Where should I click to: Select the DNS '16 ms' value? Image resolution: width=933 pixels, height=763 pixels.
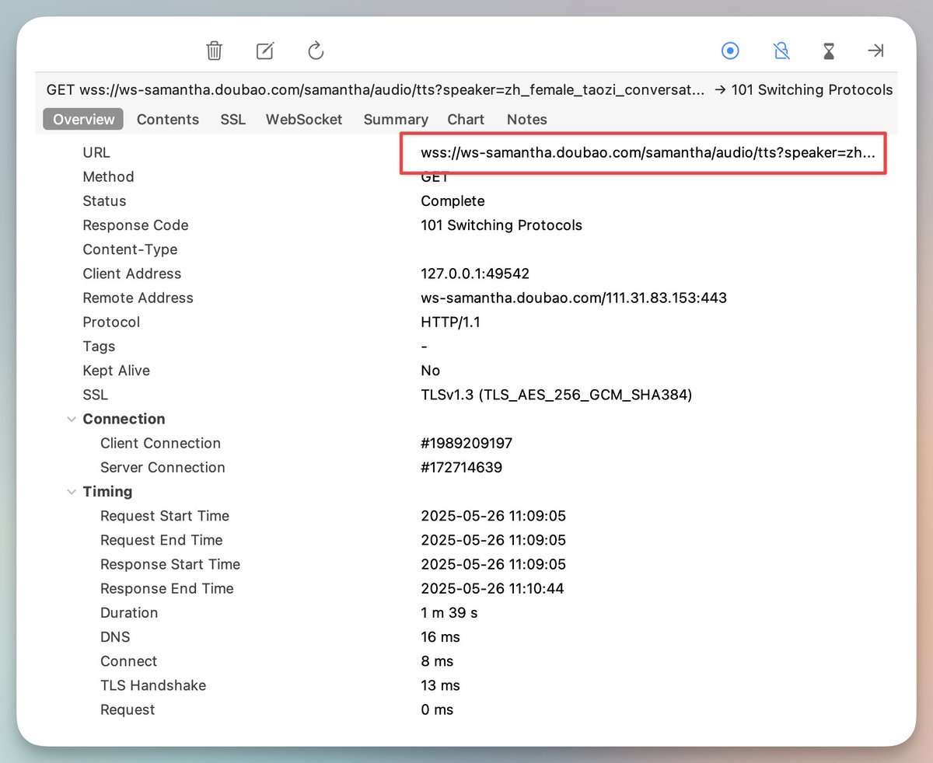tap(440, 637)
